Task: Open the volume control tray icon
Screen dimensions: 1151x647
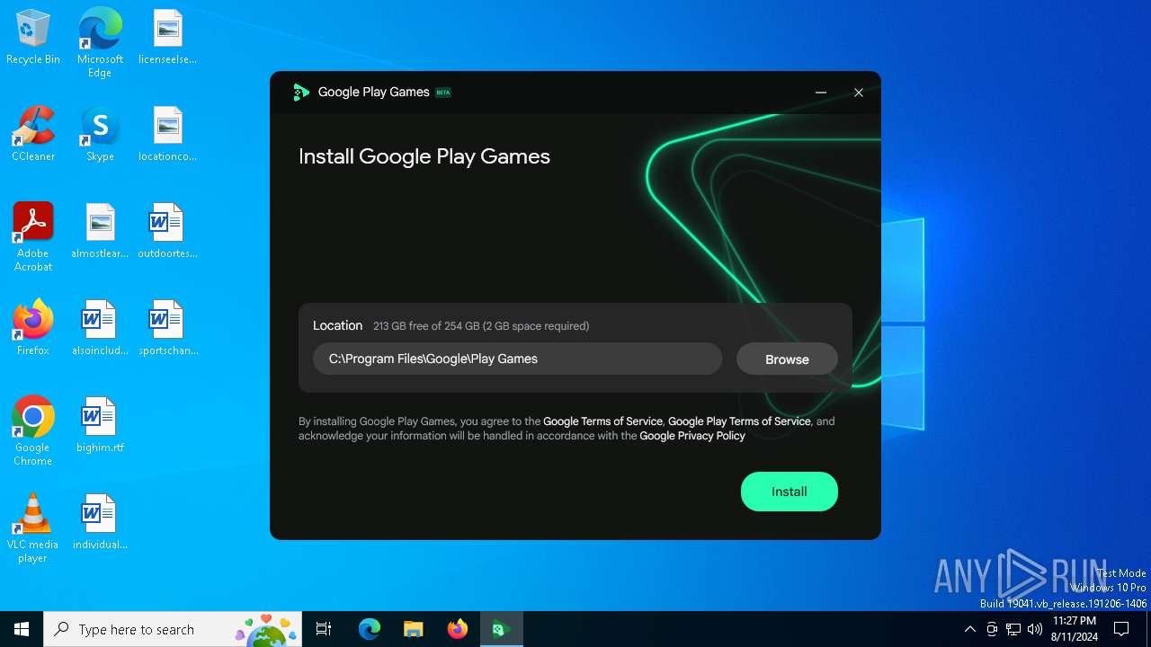Action: point(1035,629)
